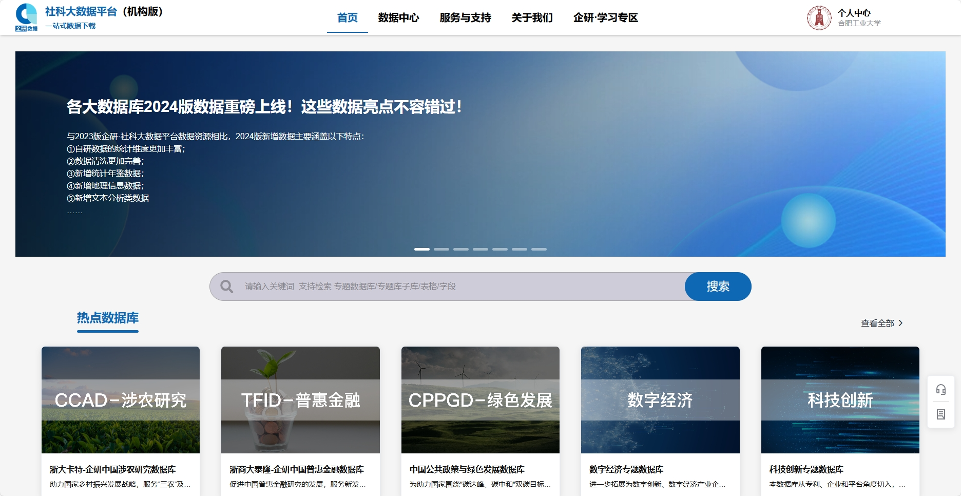Switch to the first carousel slide indicator
Viewport: 961px width, 496px height.
[421, 249]
